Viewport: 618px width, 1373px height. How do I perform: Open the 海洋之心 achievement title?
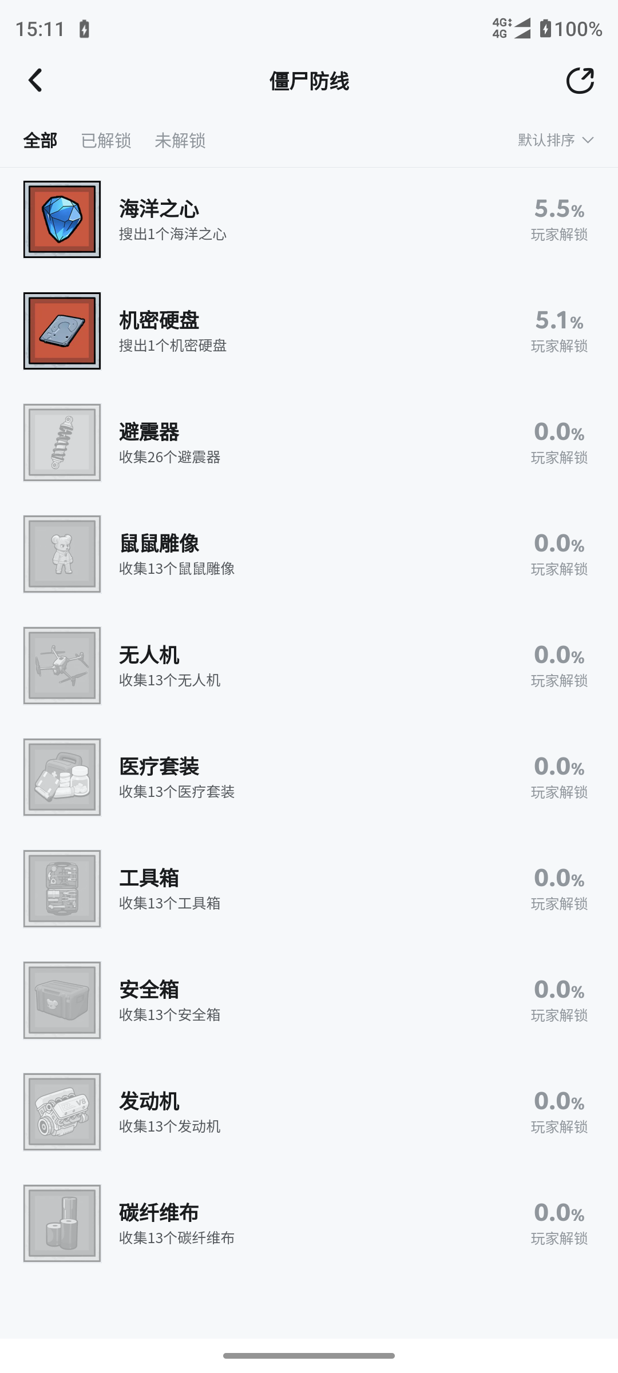click(x=159, y=209)
